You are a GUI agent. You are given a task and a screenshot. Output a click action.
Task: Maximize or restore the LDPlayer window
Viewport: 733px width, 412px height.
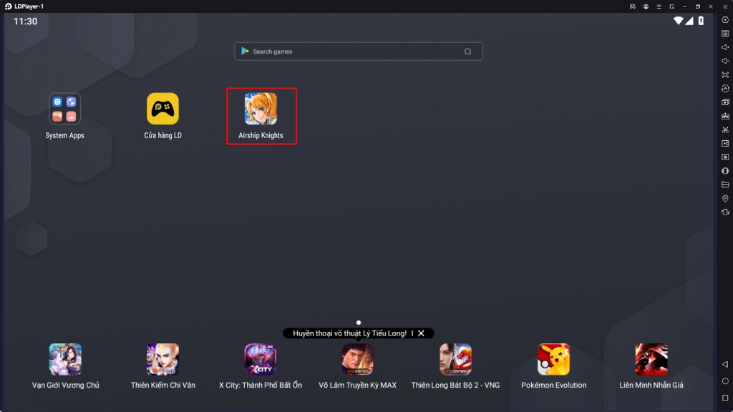pos(697,6)
